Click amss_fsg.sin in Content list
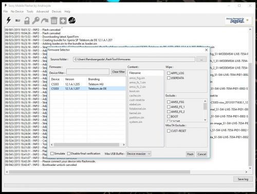The width and height of the screenshot is (257, 194). tap(137, 78)
